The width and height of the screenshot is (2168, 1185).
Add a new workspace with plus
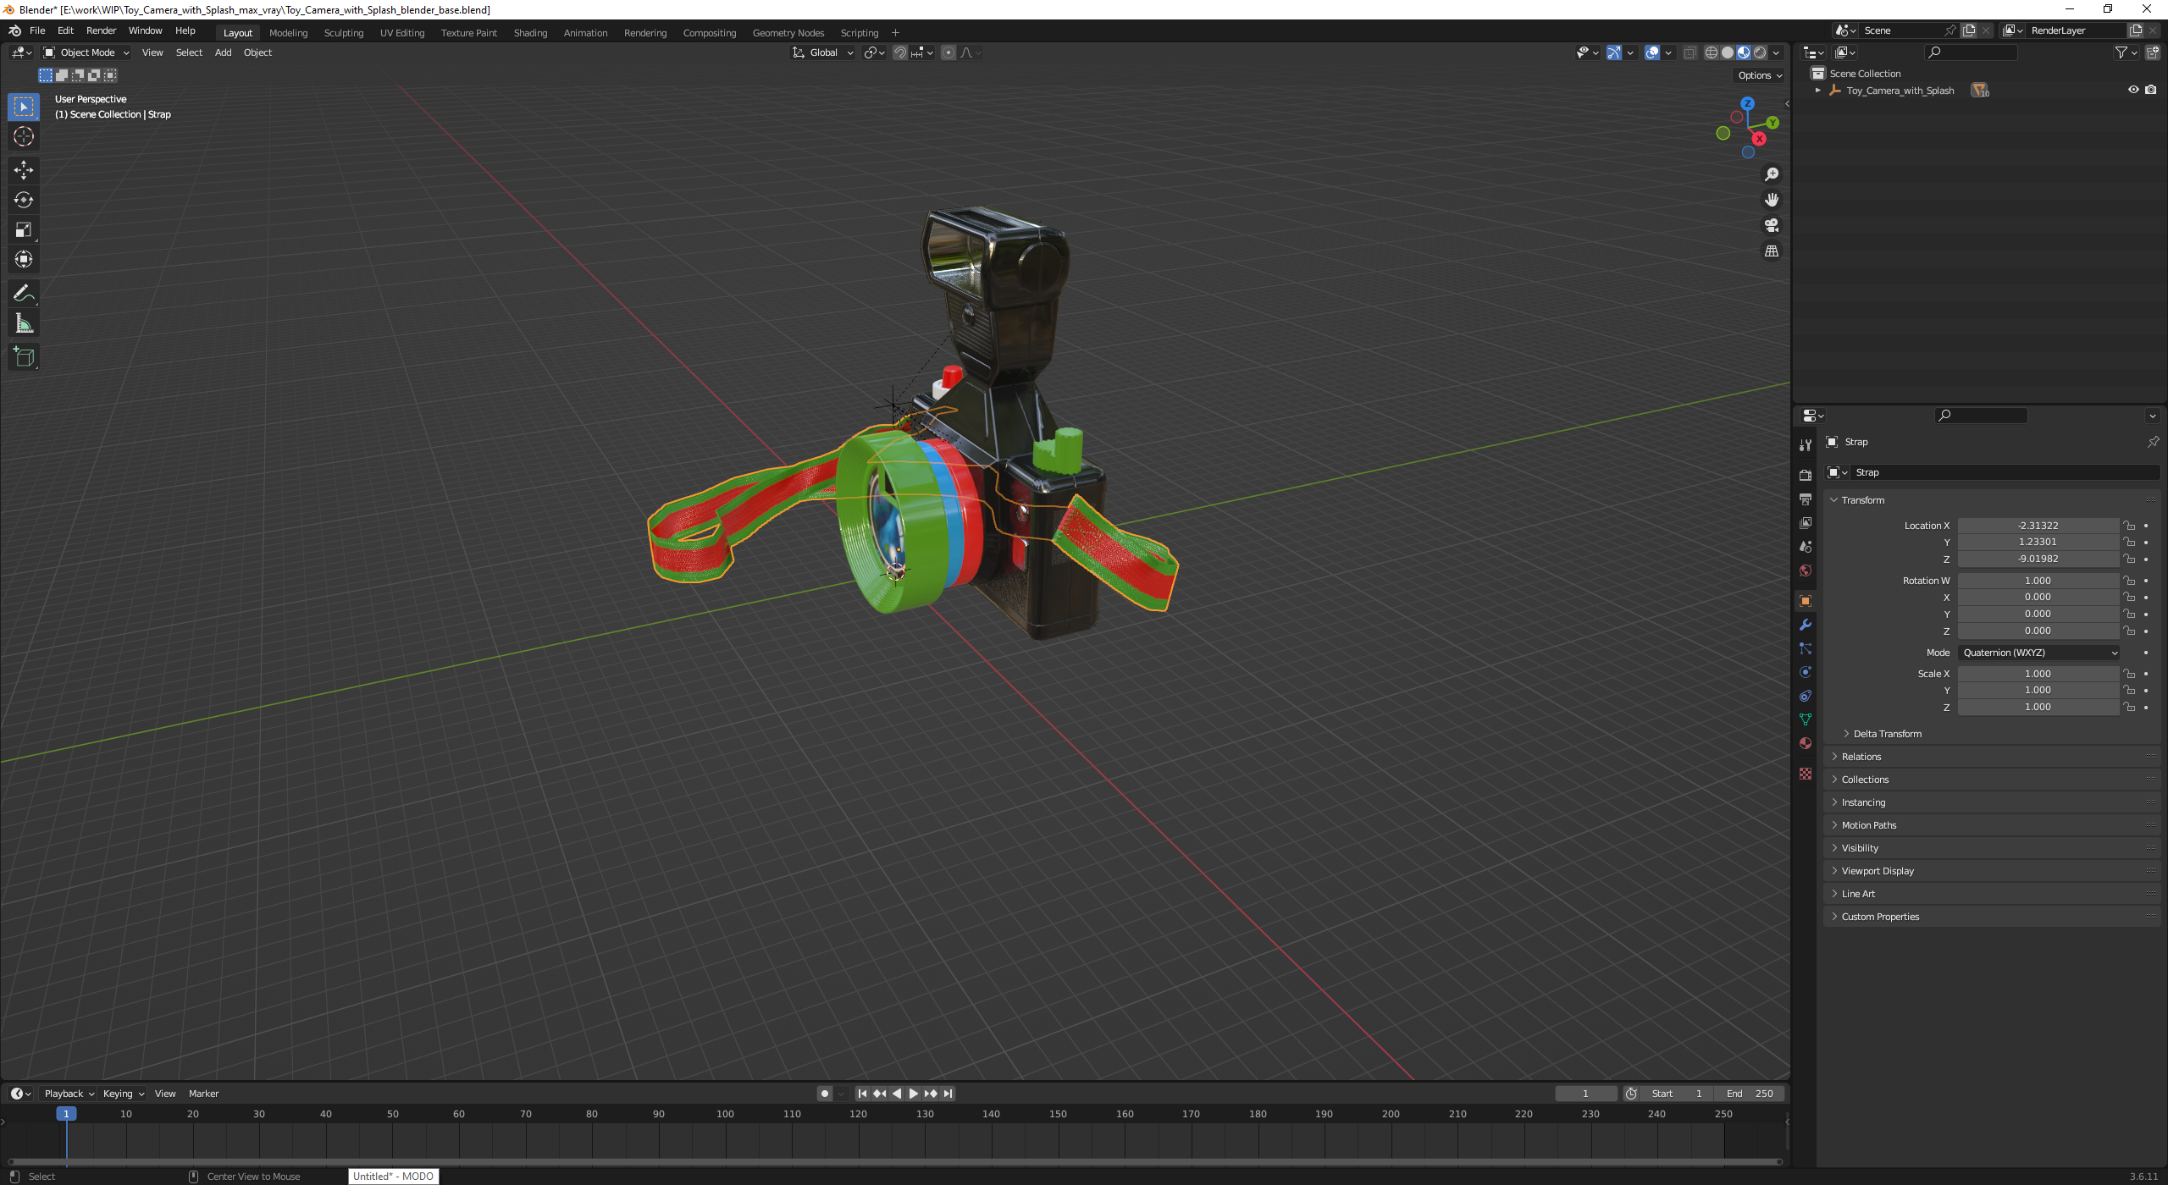[x=895, y=33]
